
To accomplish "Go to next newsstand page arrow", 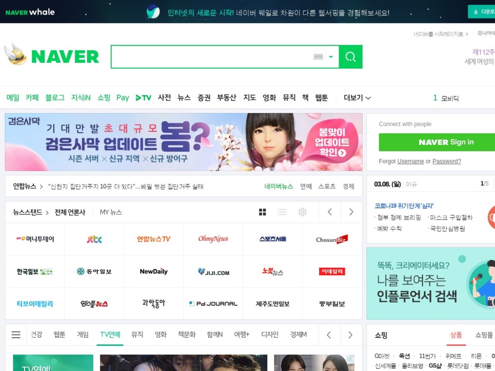I will point(351,212).
